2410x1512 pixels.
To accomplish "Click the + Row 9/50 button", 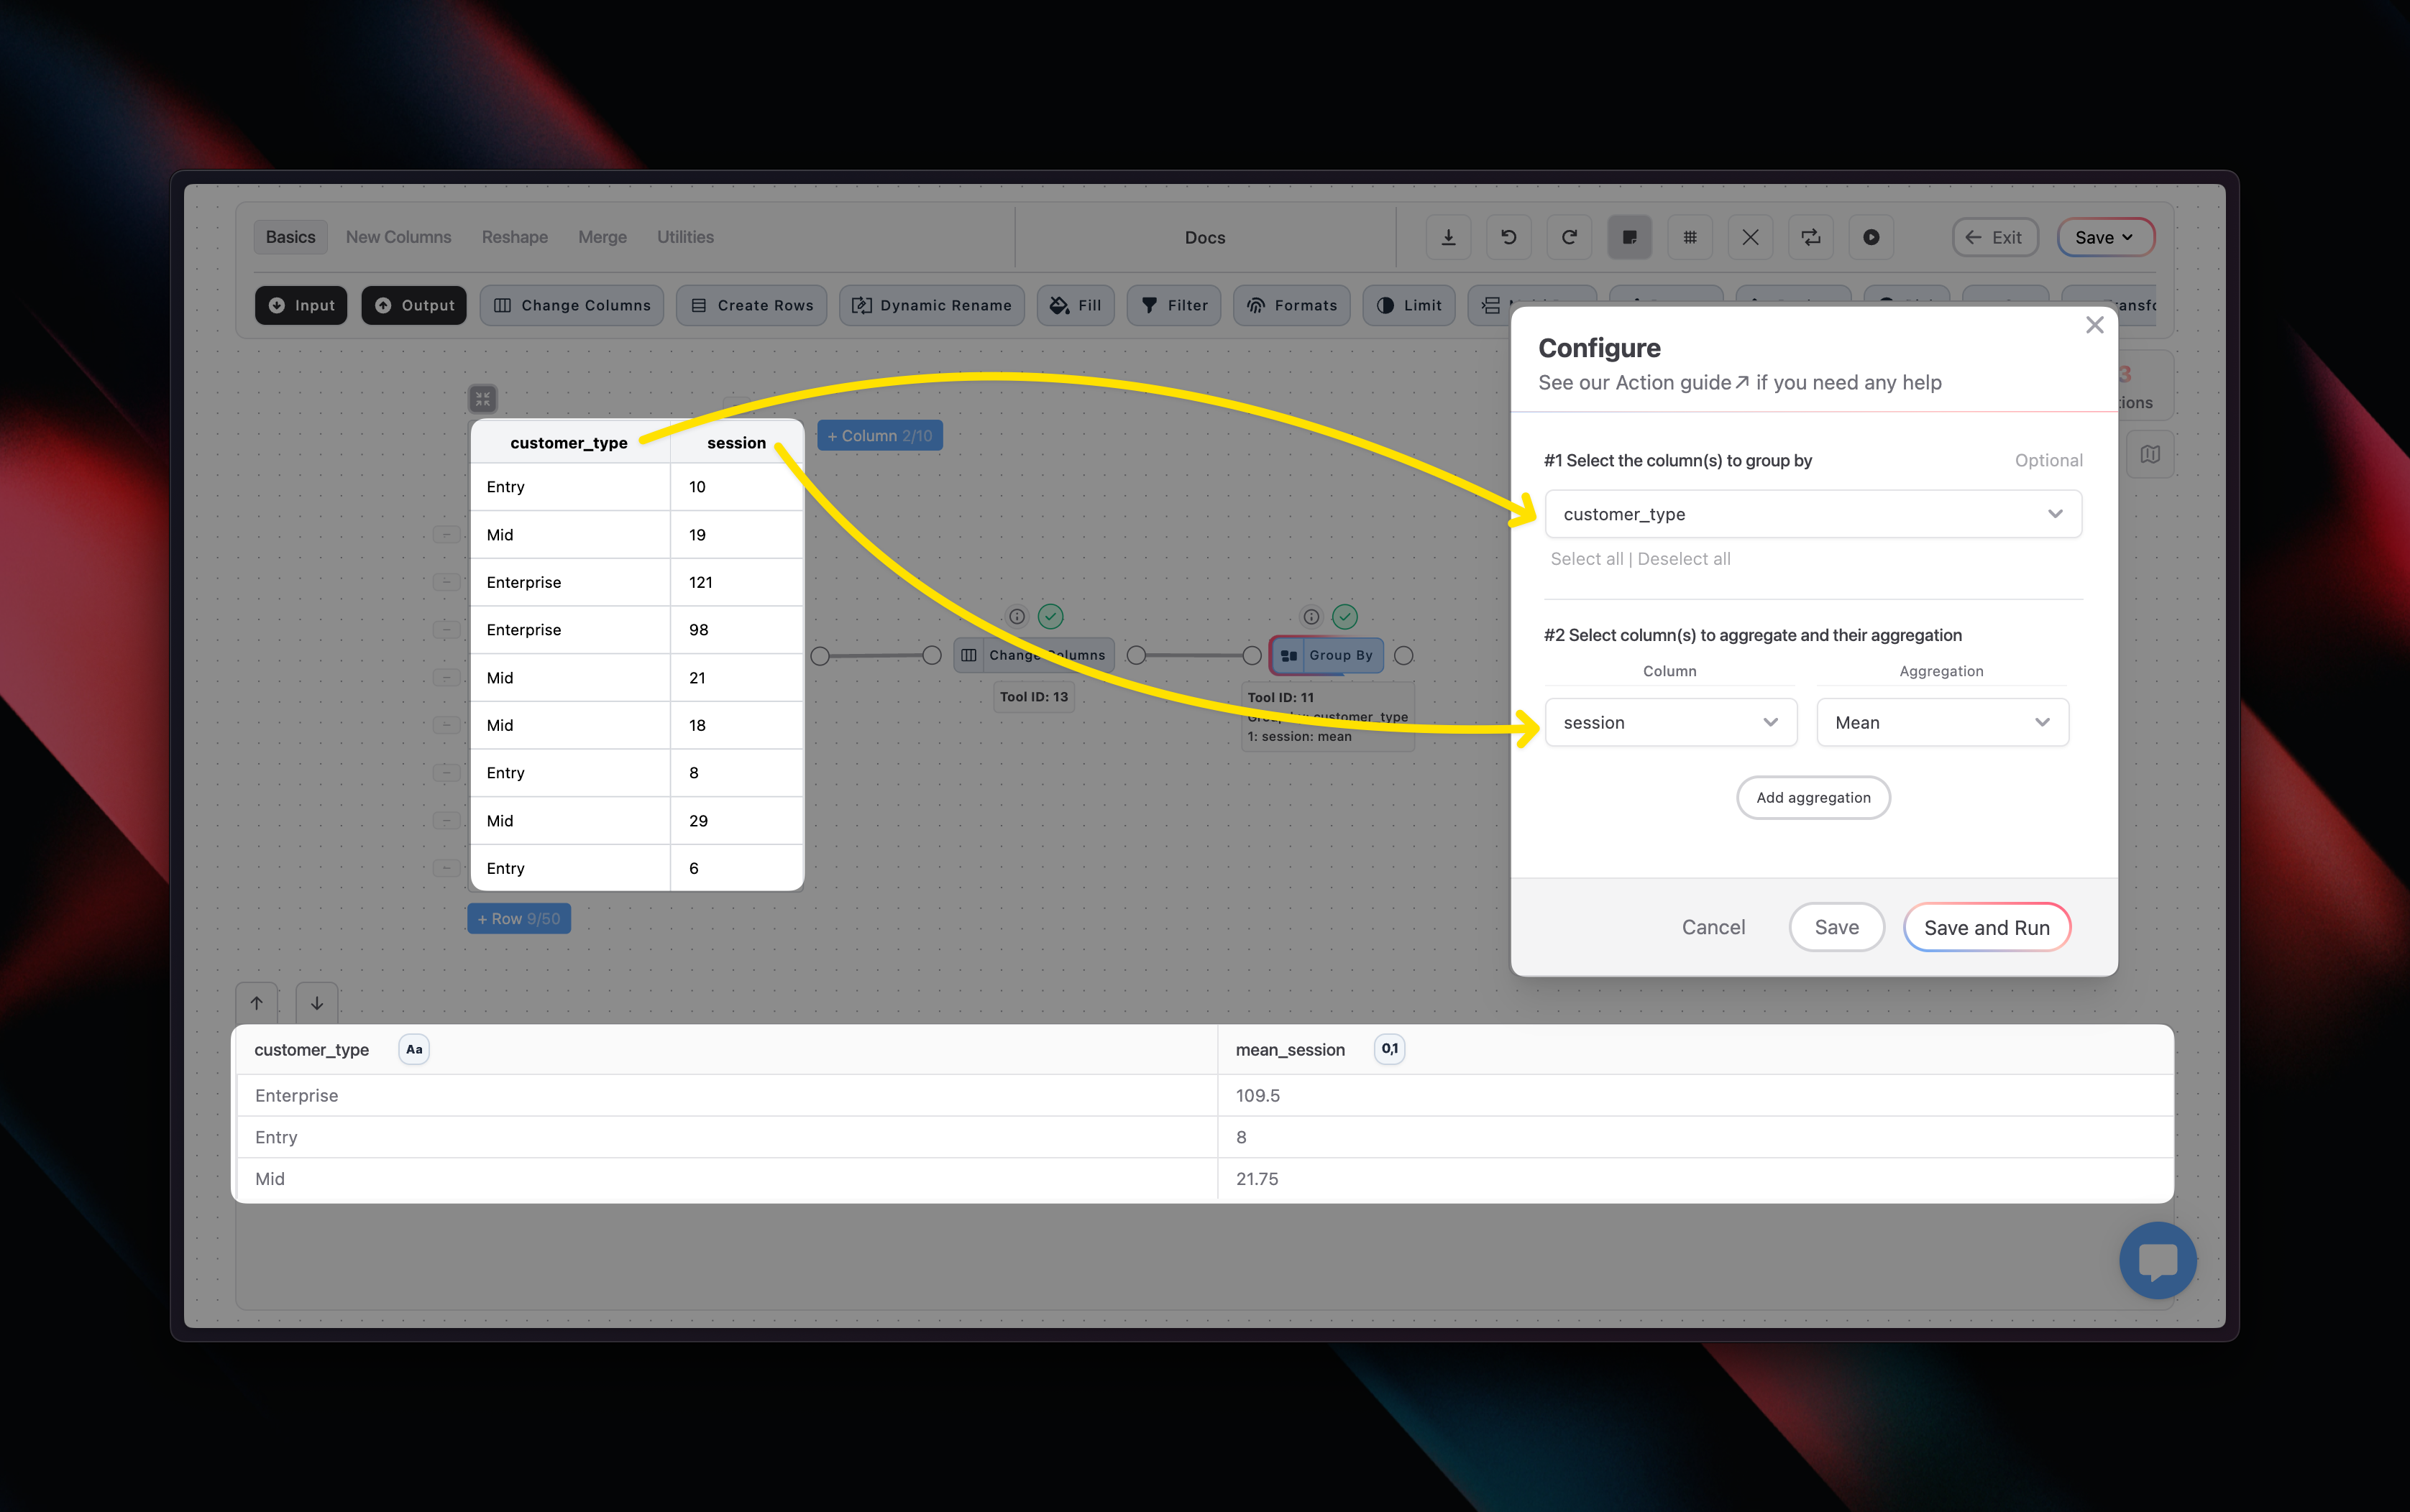I will [518, 918].
